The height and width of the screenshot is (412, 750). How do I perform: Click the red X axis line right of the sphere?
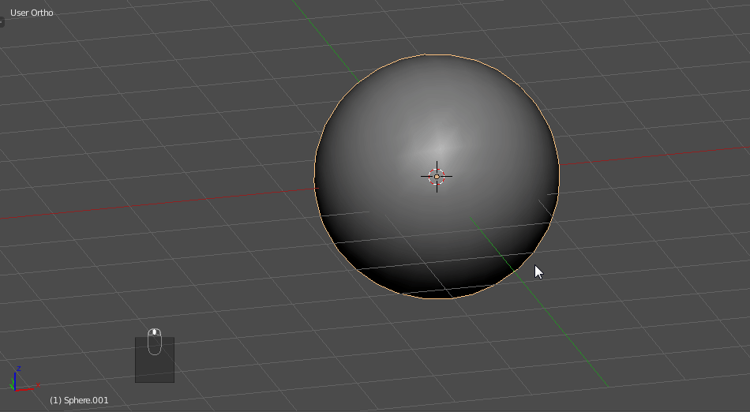click(647, 156)
